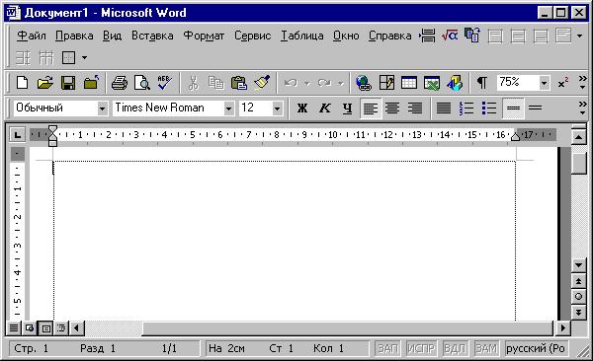593x361 pixels.
Task: Open the Окно menu
Action: pyautogui.click(x=346, y=36)
